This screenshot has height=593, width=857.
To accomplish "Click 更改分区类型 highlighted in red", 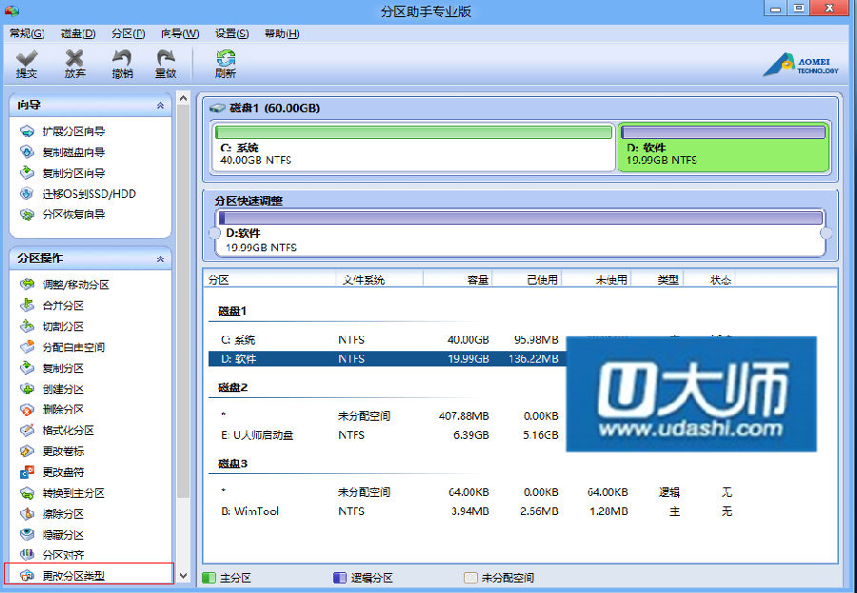I will click(73, 576).
